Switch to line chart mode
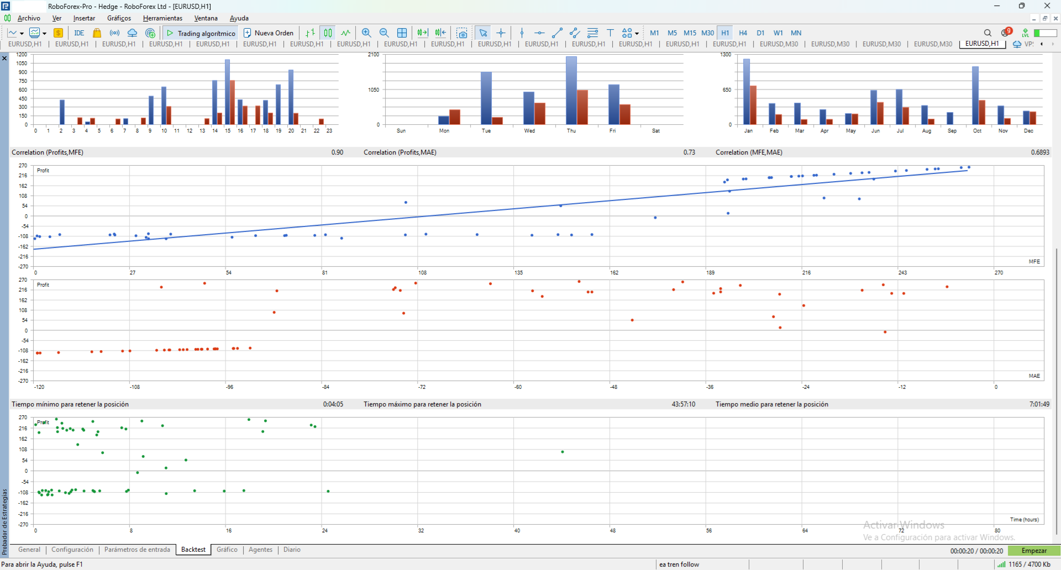Image resolution: width=1061 pixels, height=570 pixels. pos(345,33)
